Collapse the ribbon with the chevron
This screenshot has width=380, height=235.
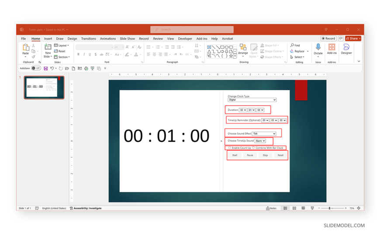click(x=359, y=61)
